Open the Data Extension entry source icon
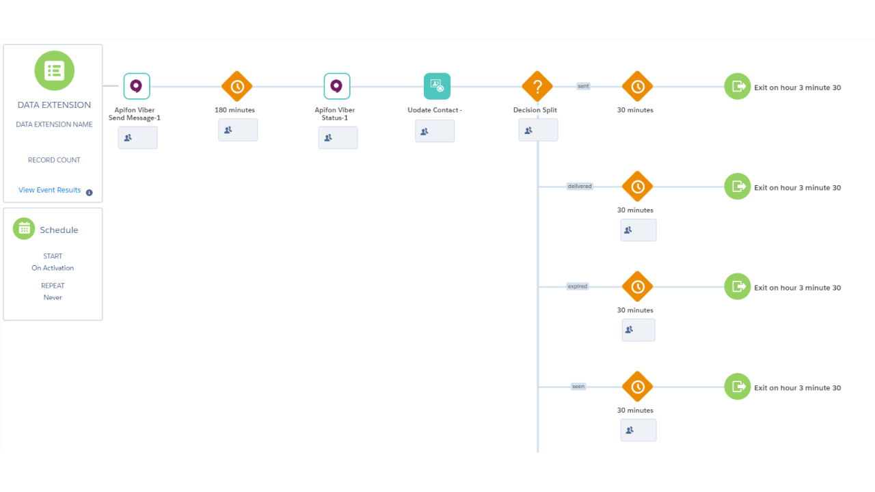875x492 pixels. tap(55, 70)
